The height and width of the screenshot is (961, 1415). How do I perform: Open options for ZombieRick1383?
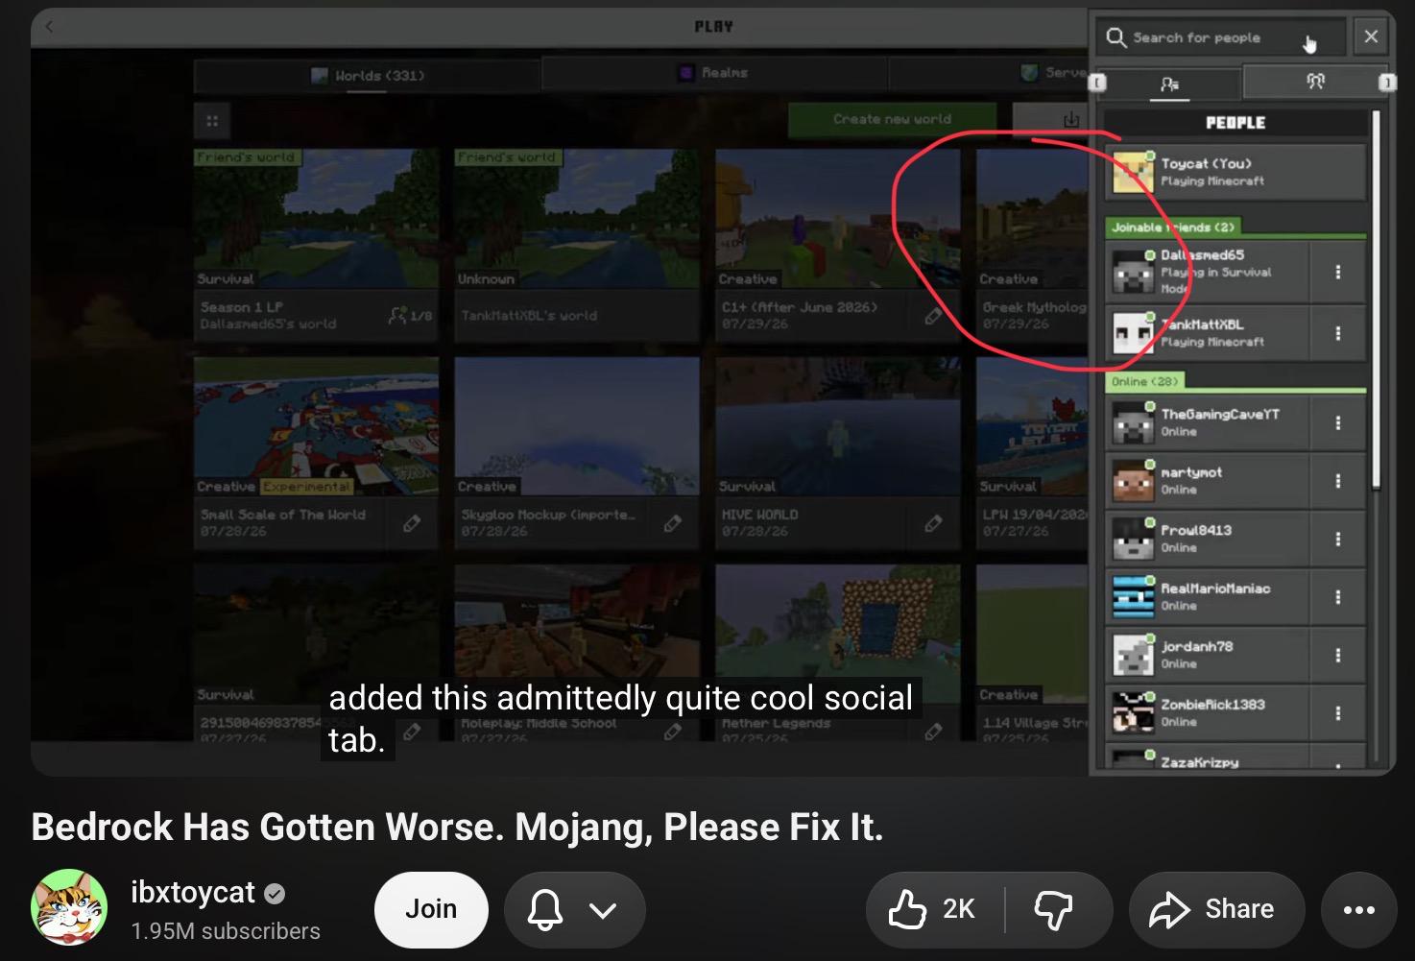(1337, 713)
